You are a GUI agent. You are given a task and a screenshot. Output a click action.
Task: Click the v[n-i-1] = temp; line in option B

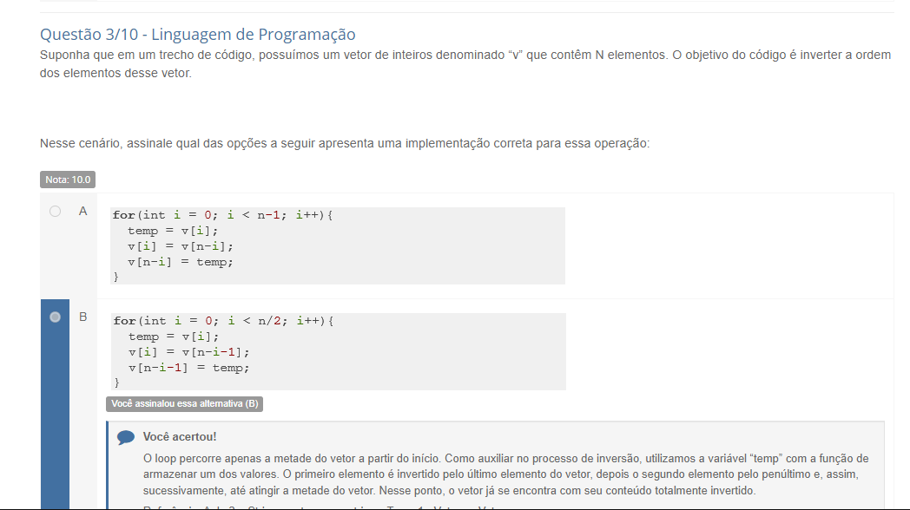[x=188, y=368]
